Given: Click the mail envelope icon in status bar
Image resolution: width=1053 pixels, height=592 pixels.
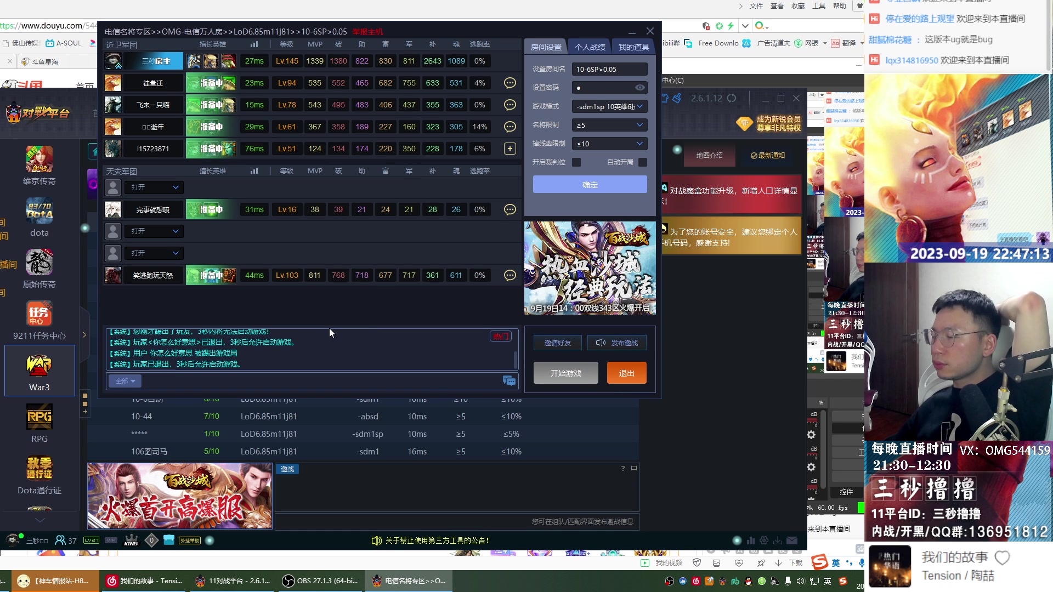Looking at the screenshot, I should [792, 540].
